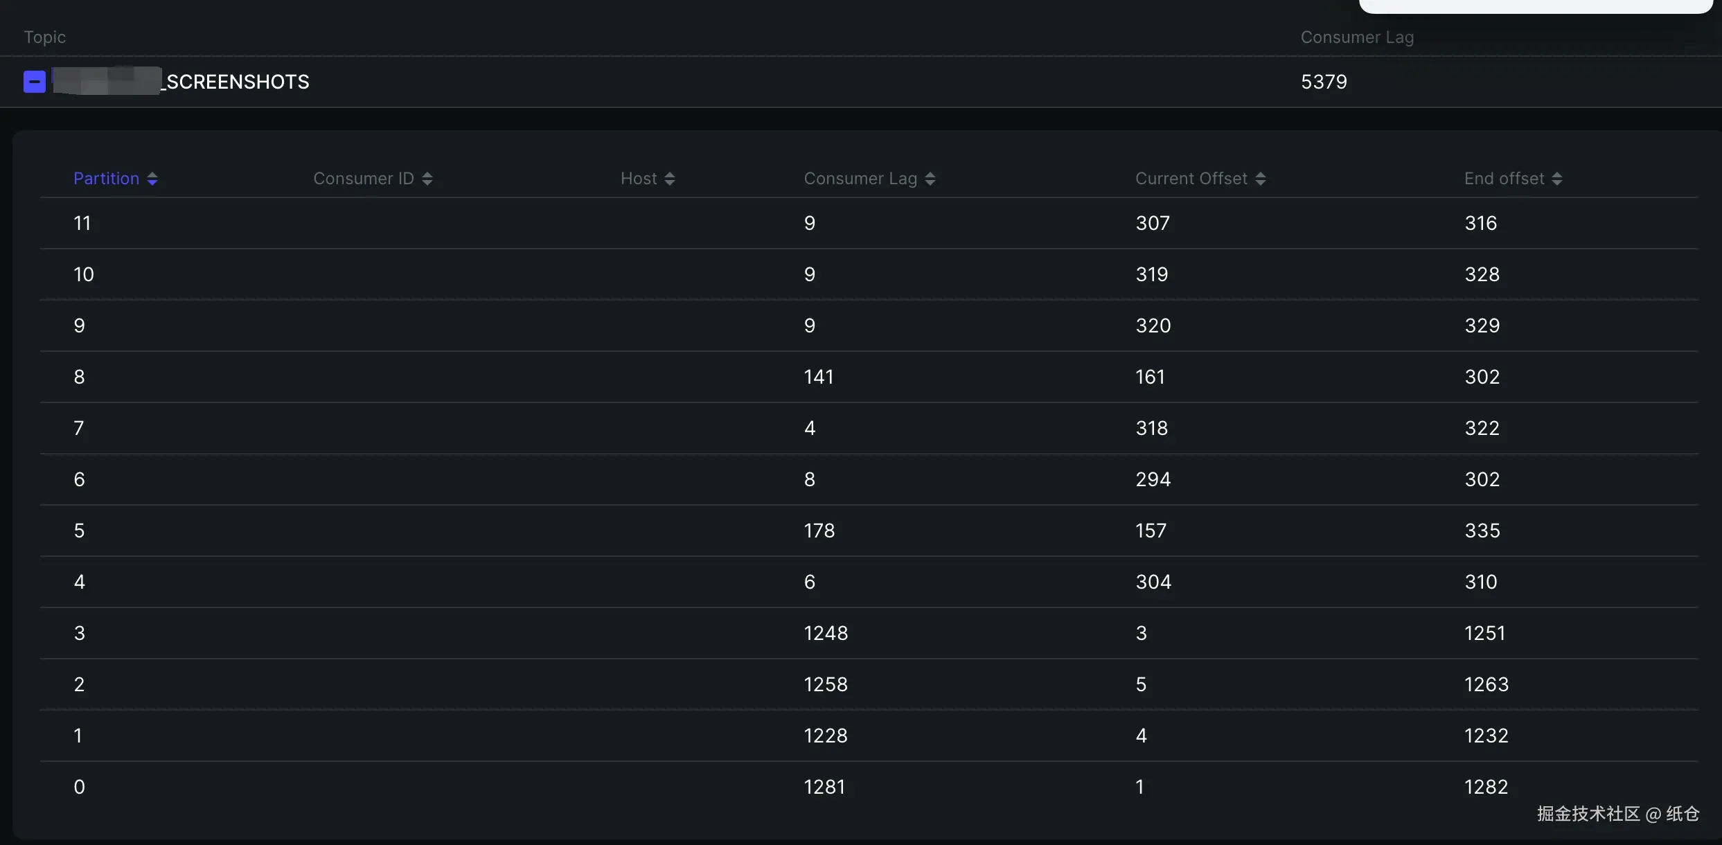Sort by Partition column sort icon
1722x845 pixels.
coord(152,179)
